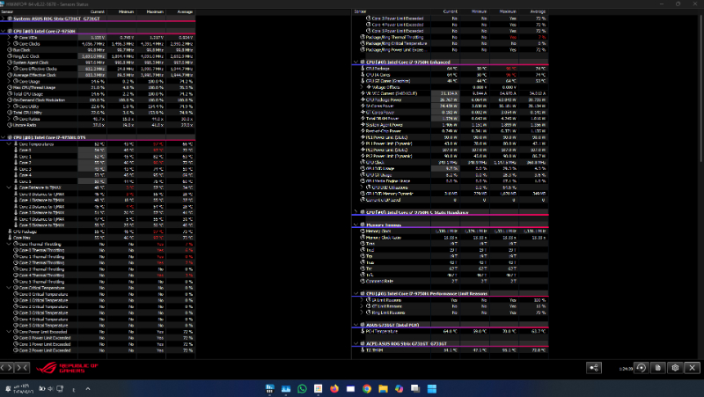Collapse the Memory Timings group
The height and width of the screenshot is (397, 704).
[x=356, y=224]
